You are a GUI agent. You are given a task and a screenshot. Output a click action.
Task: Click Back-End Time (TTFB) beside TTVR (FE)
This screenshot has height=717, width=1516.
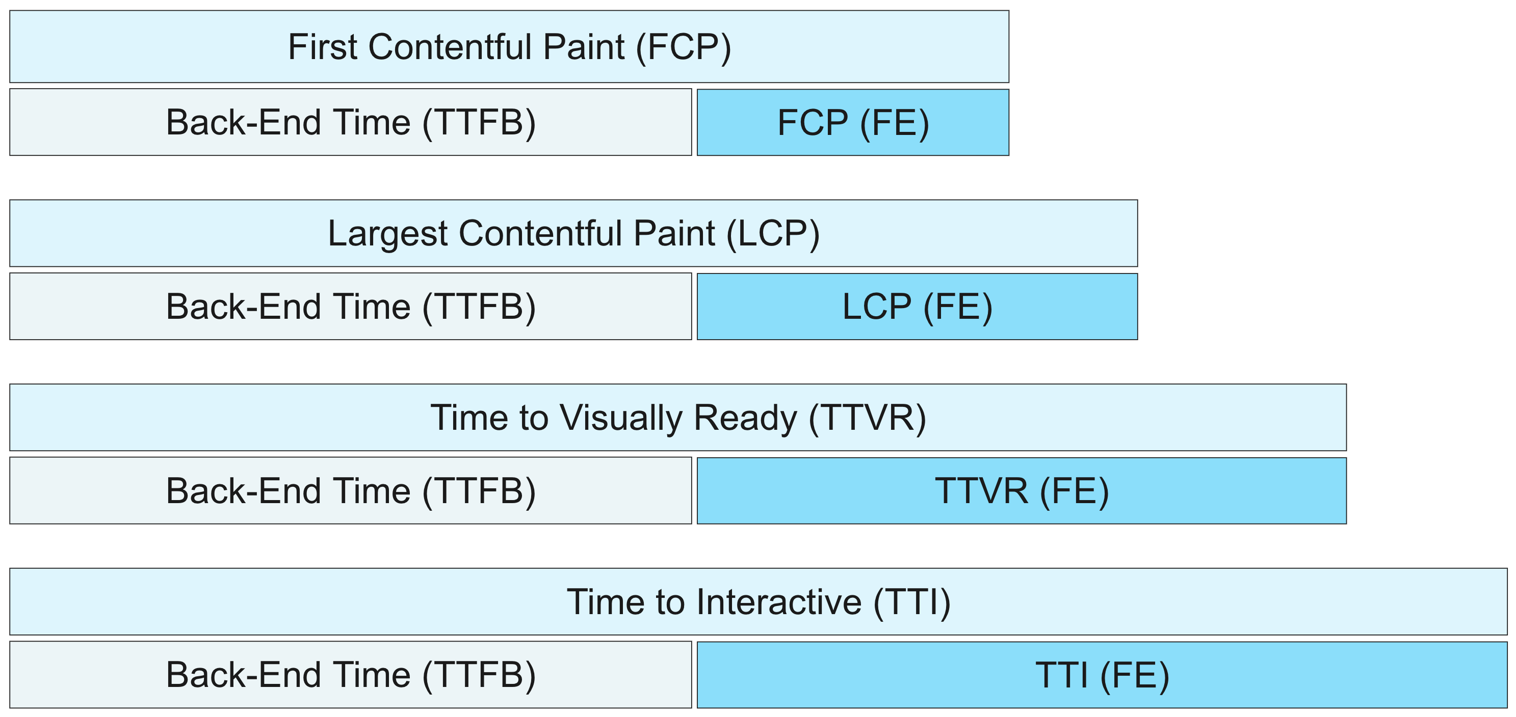[350, 491]
